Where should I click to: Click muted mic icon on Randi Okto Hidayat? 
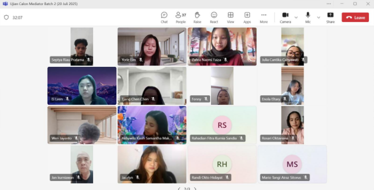[x=227, y=178]
